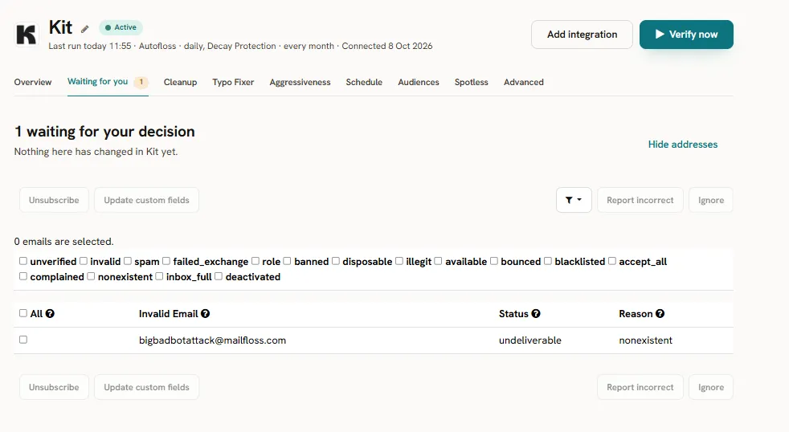Toggle the bounced filter checkbox
Screen dimensions: 789x432
494,260
